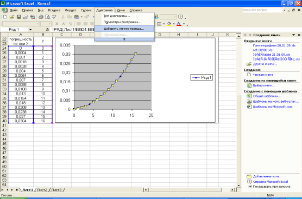Open the Правка menu

[28, 10]
